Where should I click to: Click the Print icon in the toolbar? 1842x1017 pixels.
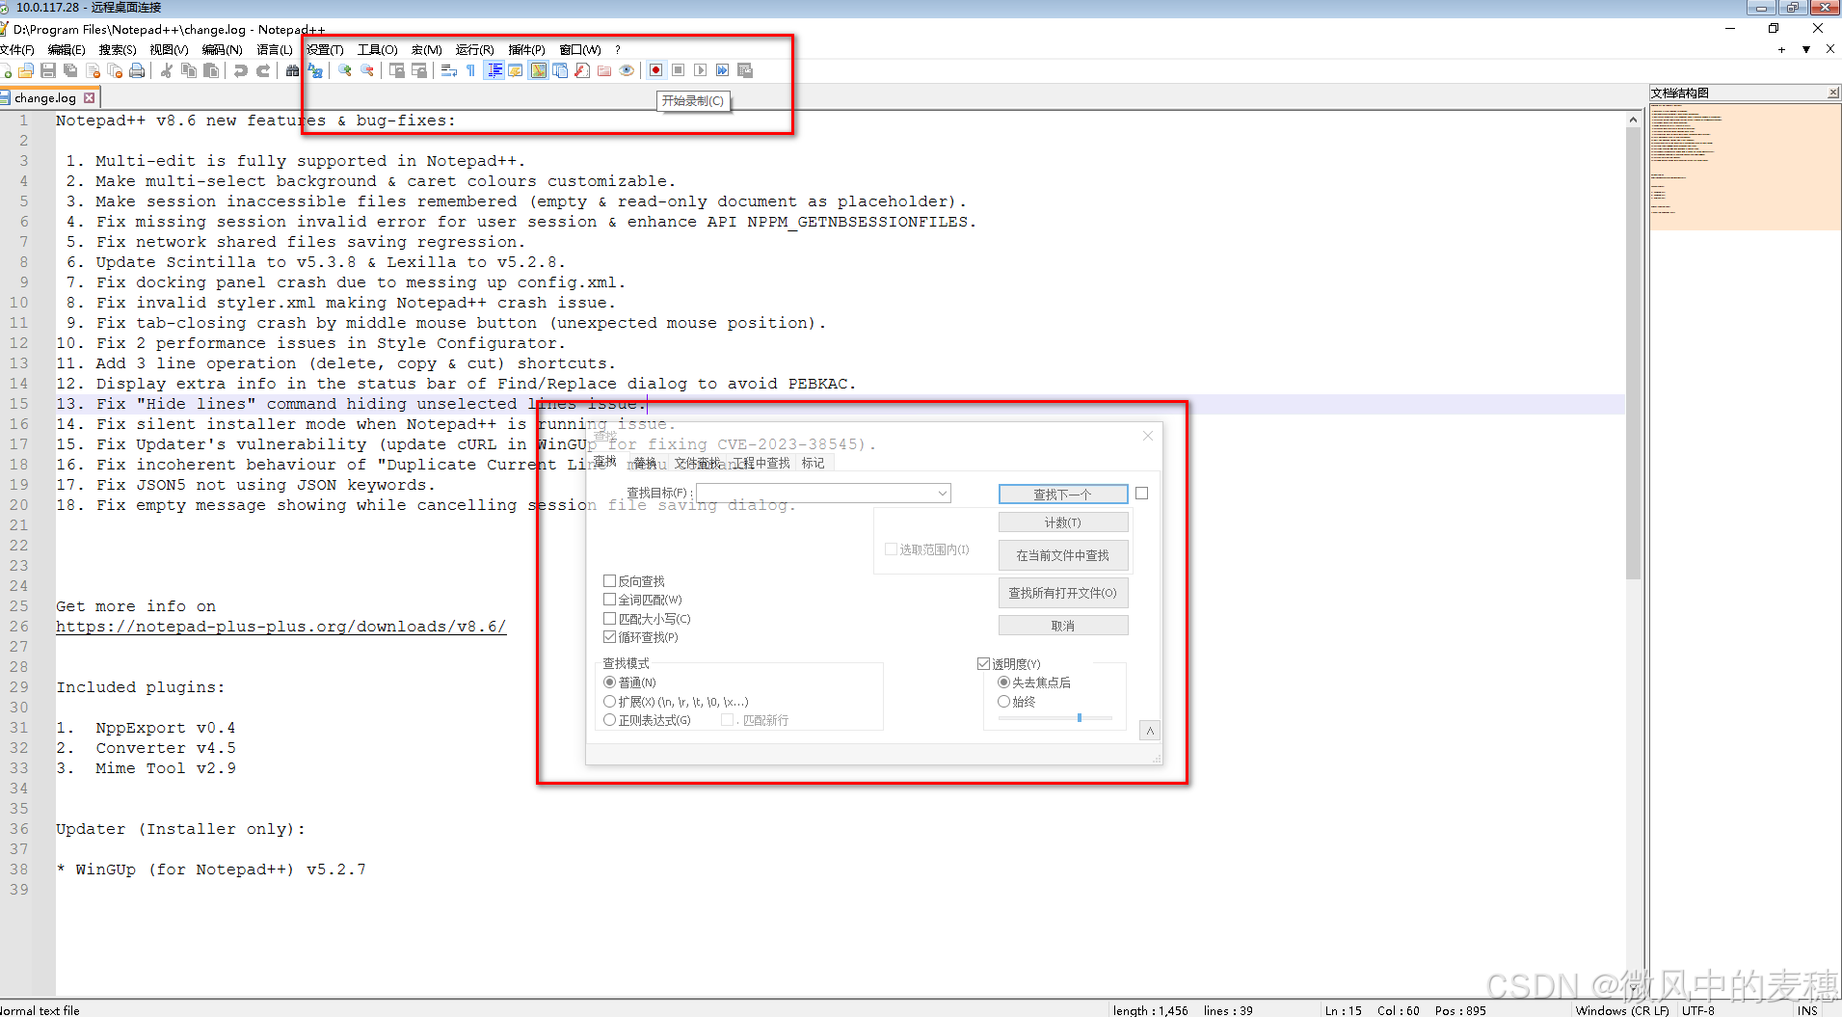click(137, 70)
